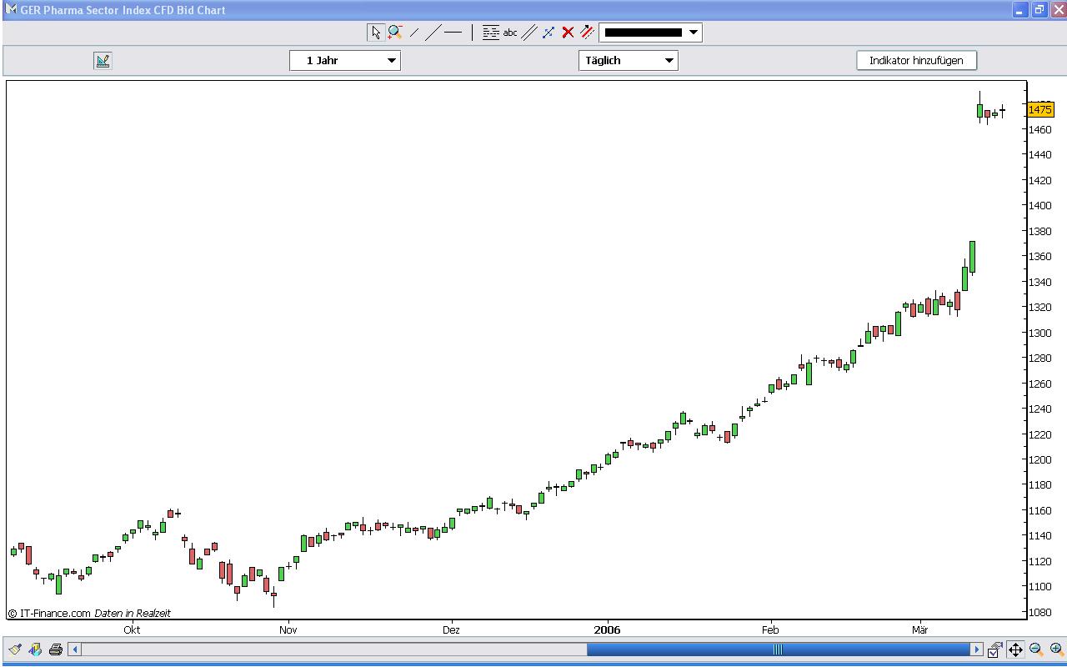The image size is (1067, 667).
Task: Click the 'Mär' month label on time axis
Action: click(919, 630)
